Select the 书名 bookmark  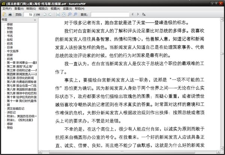click(x=10, y=36)
